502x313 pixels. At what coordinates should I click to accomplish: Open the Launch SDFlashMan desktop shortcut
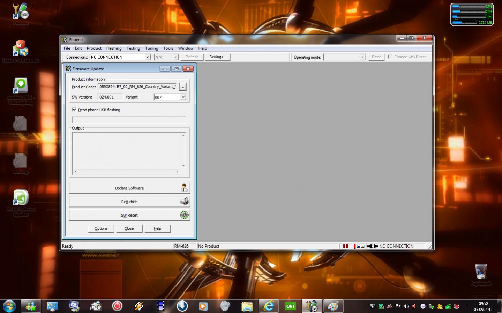21,48
